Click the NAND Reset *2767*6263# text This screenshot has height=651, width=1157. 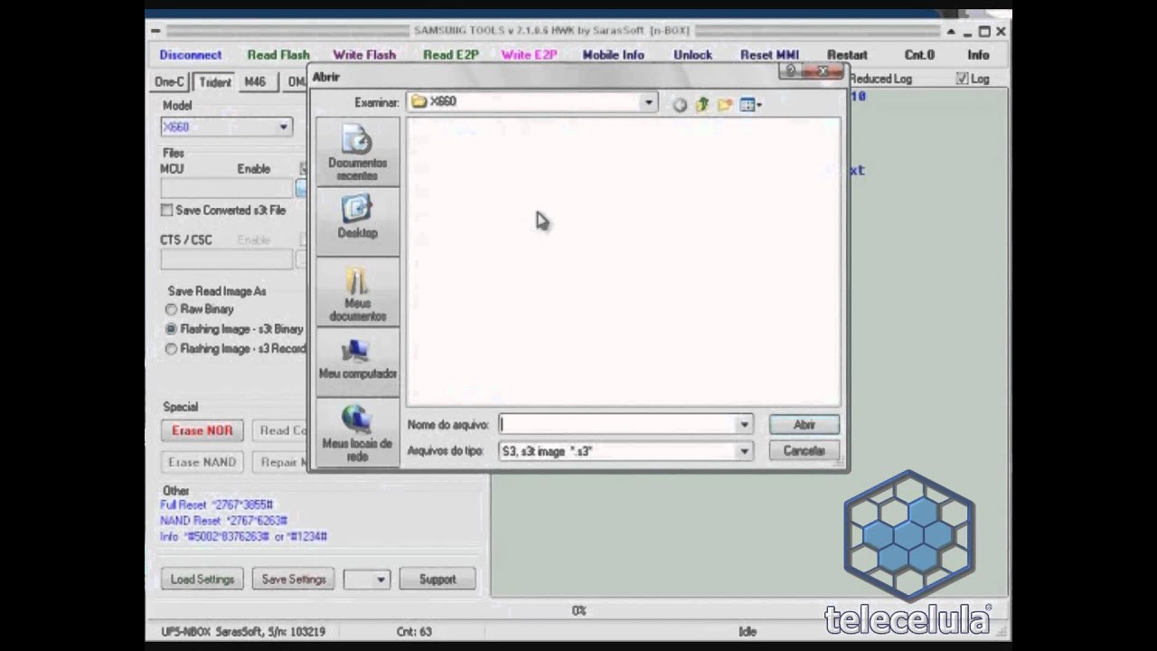click(x=223, y=521)
